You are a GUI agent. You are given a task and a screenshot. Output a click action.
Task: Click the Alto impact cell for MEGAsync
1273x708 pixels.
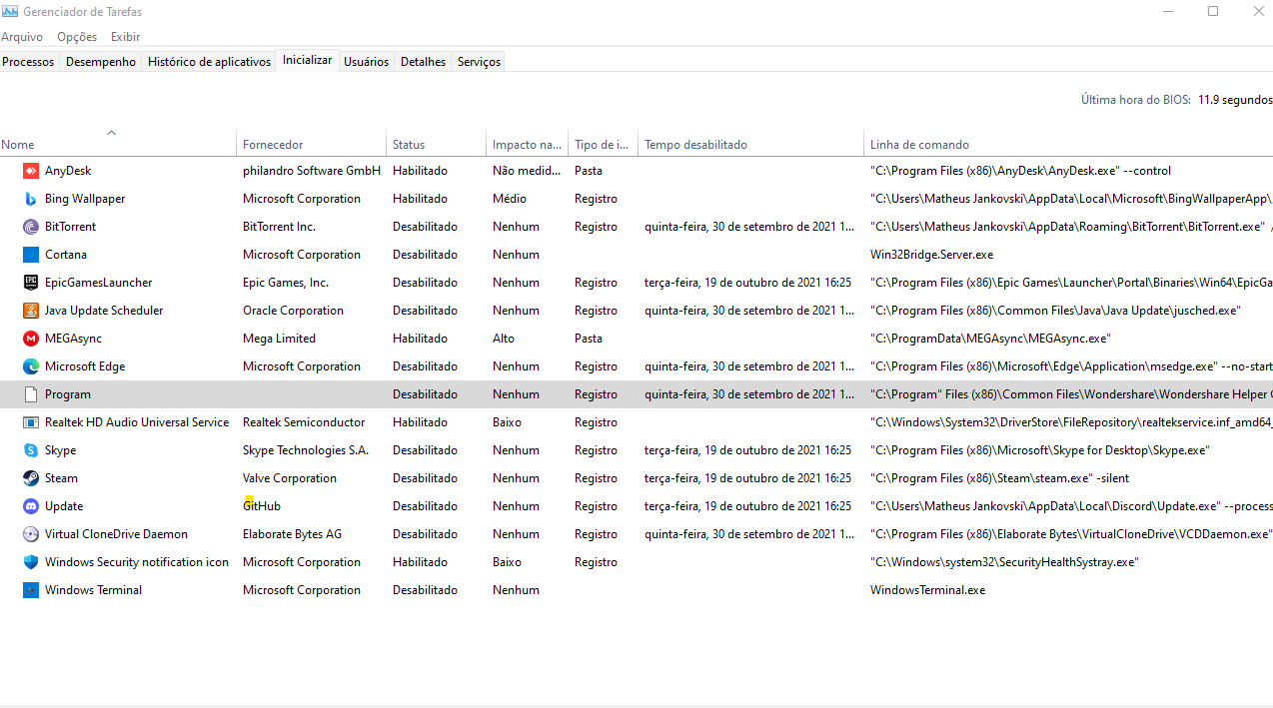pyautogui.click(x=504, y=339)
